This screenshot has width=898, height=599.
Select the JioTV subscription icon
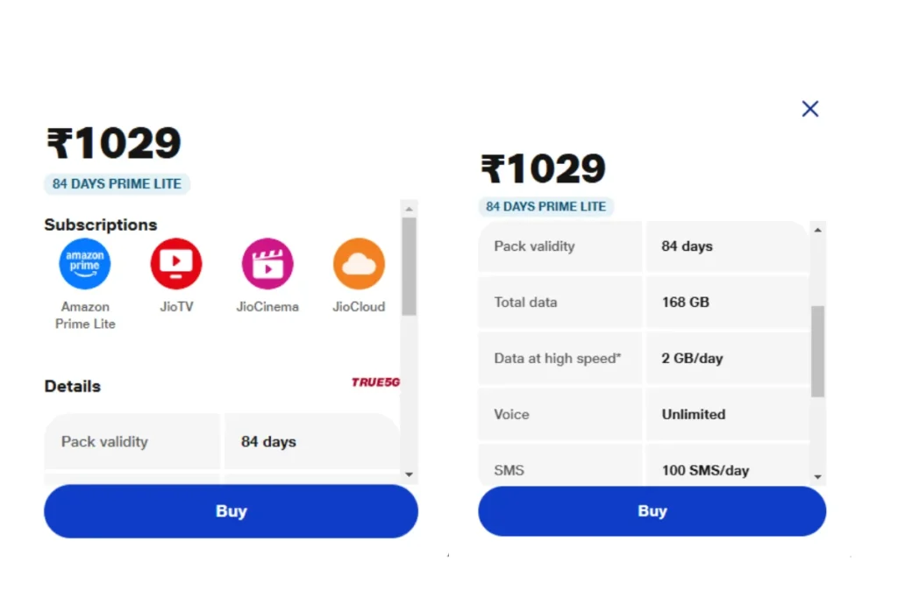coord(176,264)
